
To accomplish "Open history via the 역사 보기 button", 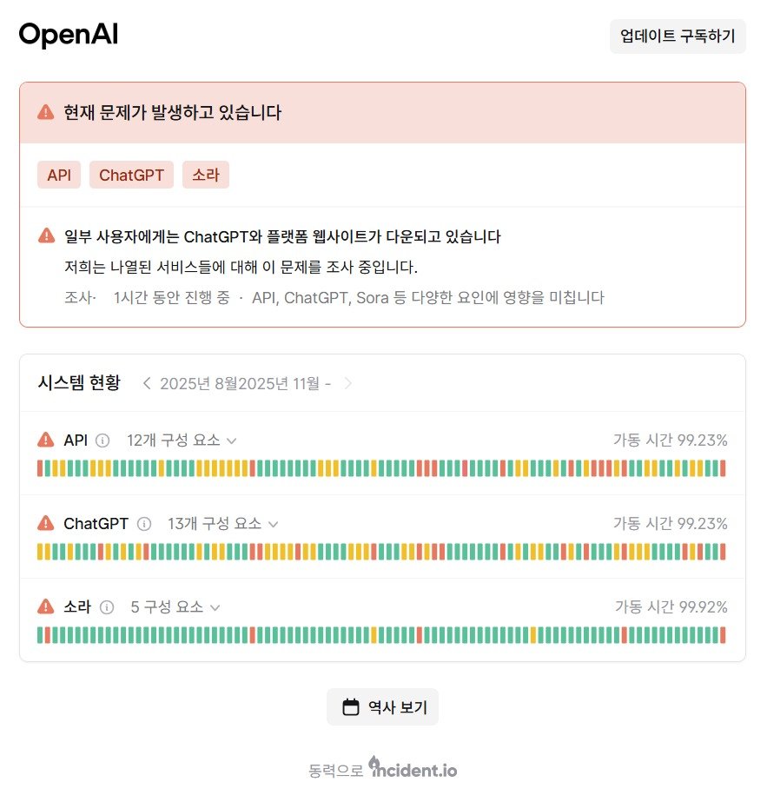I will click(382, 706).
